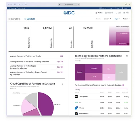Image resolution: width=138 pixels, height=122 pixels.
Task: Click VMware 26.0% security value
Action: [102, 108]
